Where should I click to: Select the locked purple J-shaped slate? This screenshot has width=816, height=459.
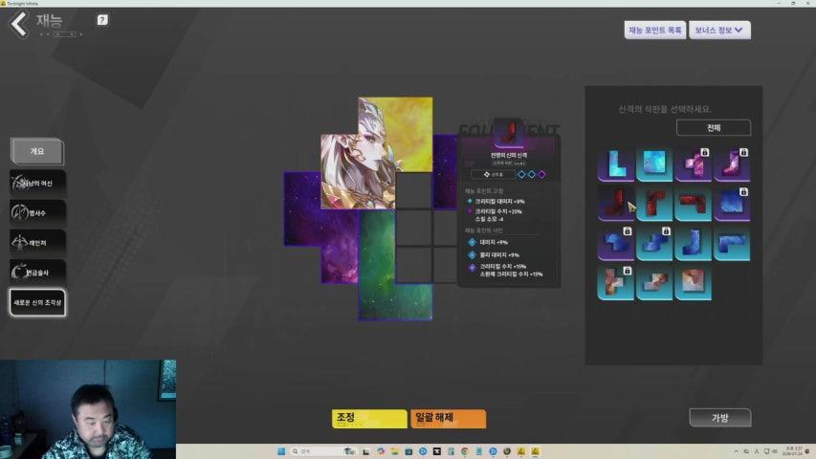click(x=732, y=164)
